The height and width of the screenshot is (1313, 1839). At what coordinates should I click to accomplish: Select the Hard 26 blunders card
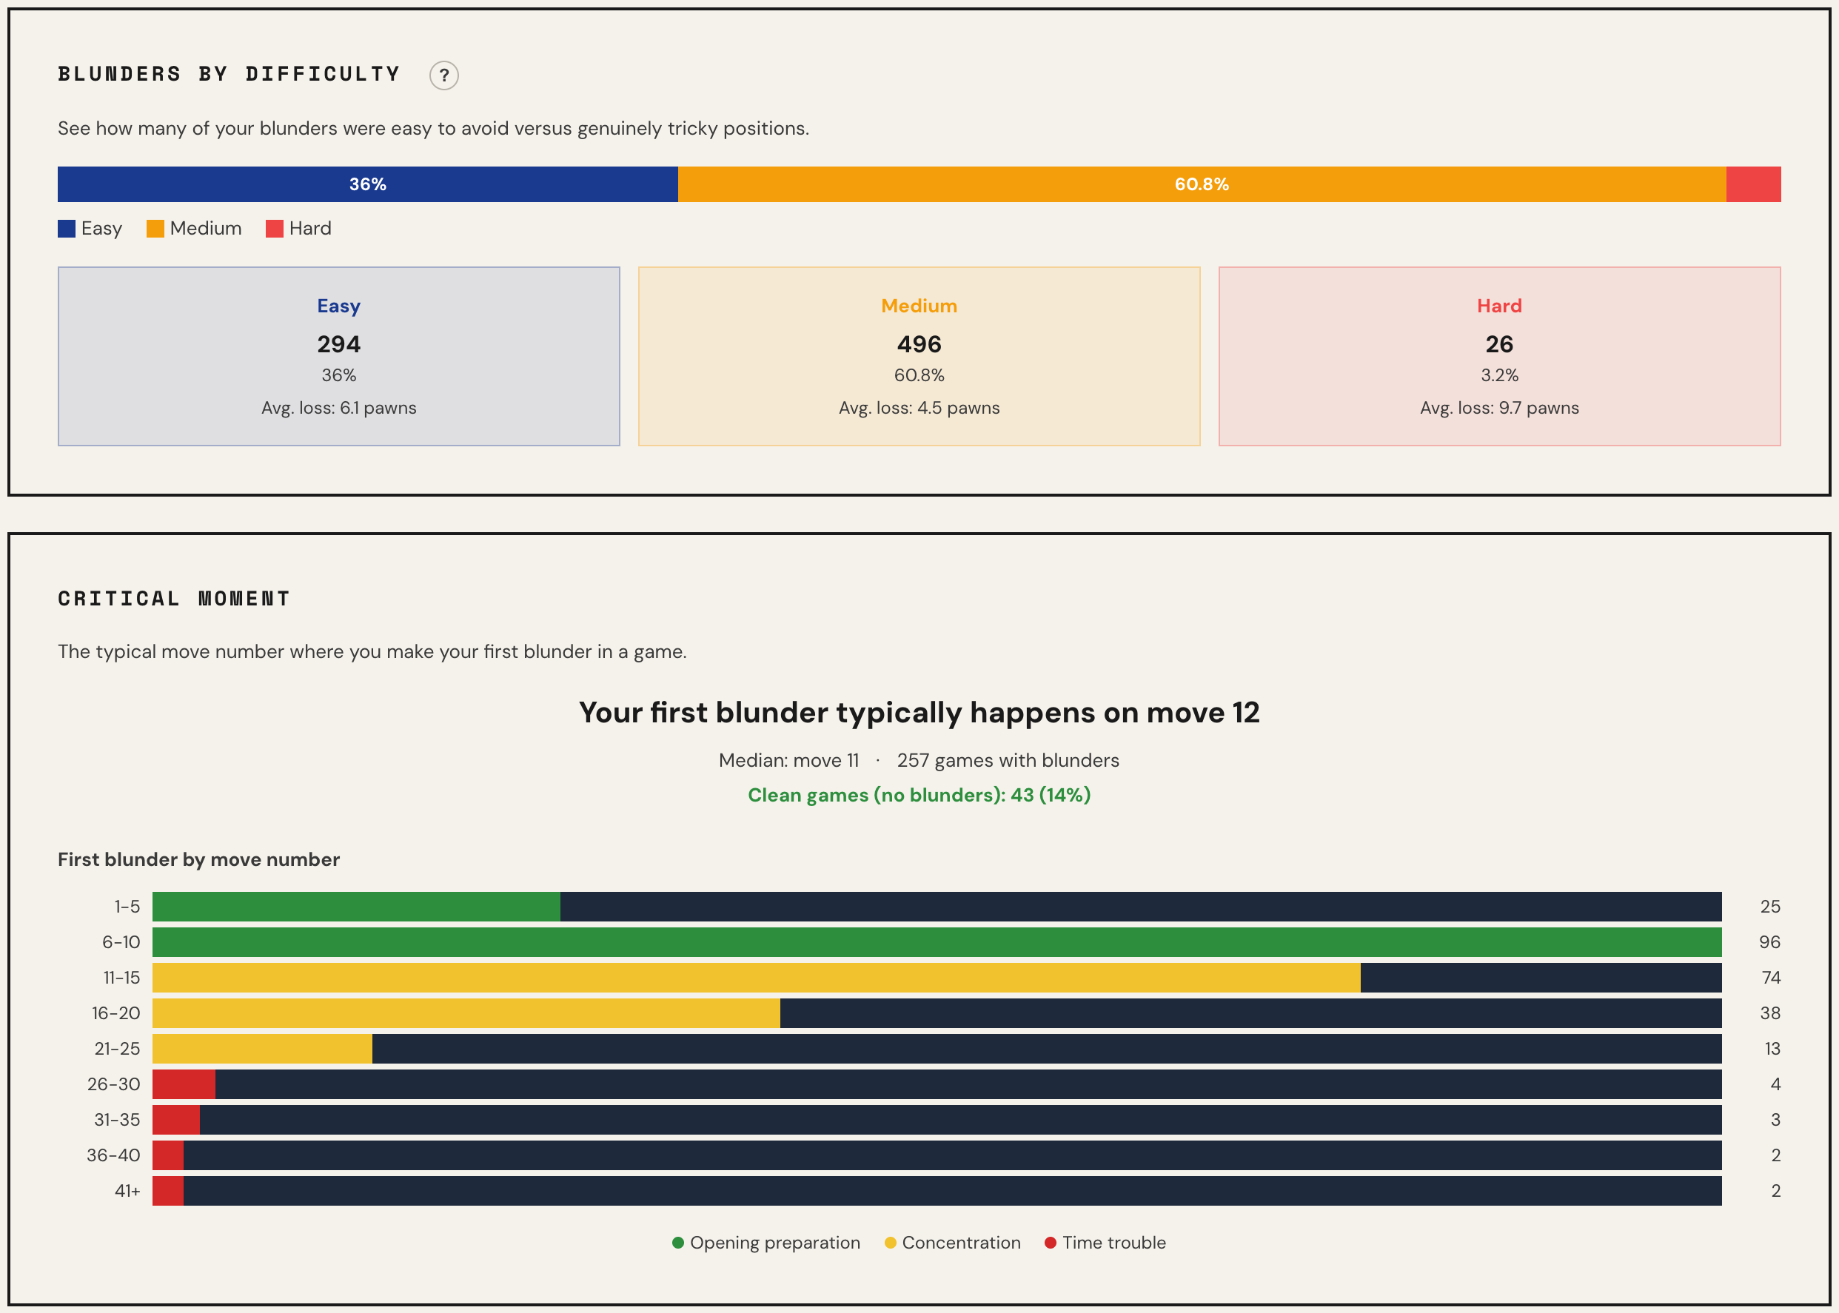coord(1498,356)
